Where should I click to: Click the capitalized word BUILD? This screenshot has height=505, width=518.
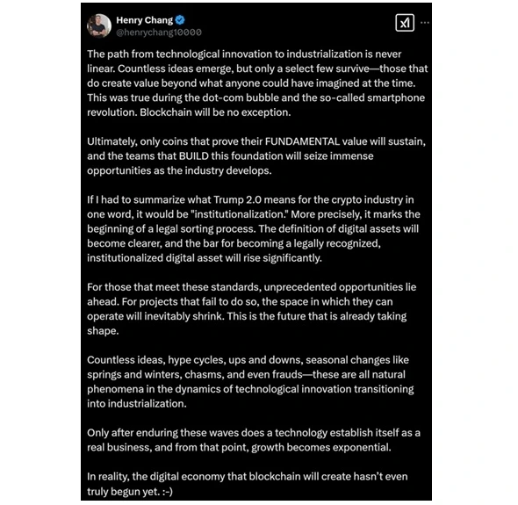point(194,156)
